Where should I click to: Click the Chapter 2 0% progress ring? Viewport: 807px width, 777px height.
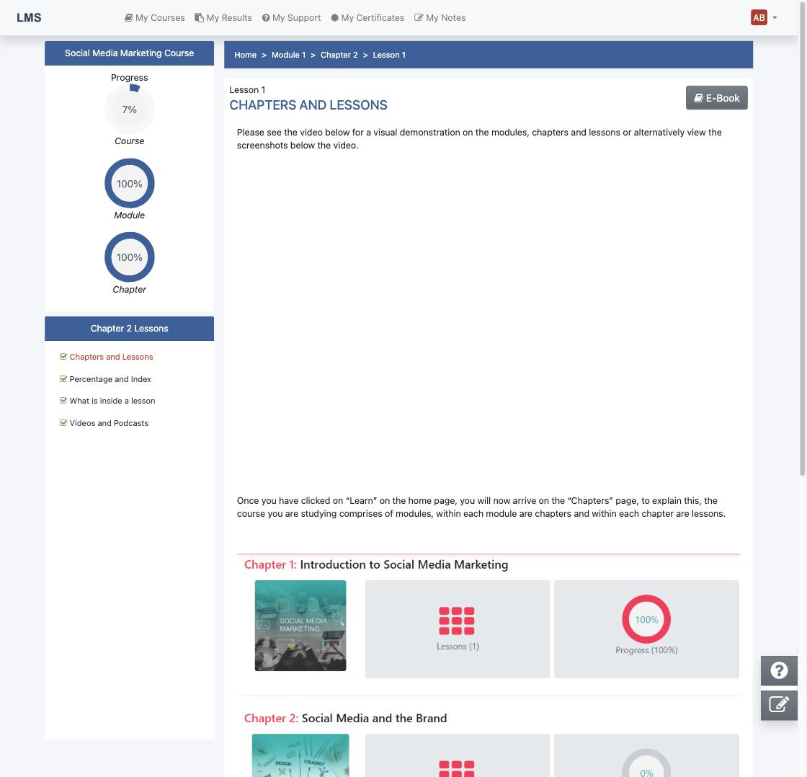(646, 763)
